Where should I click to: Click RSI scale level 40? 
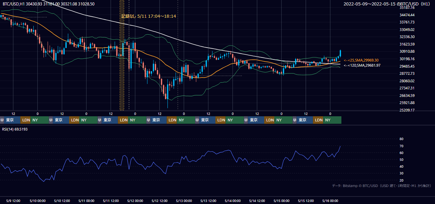click(401, 166)
